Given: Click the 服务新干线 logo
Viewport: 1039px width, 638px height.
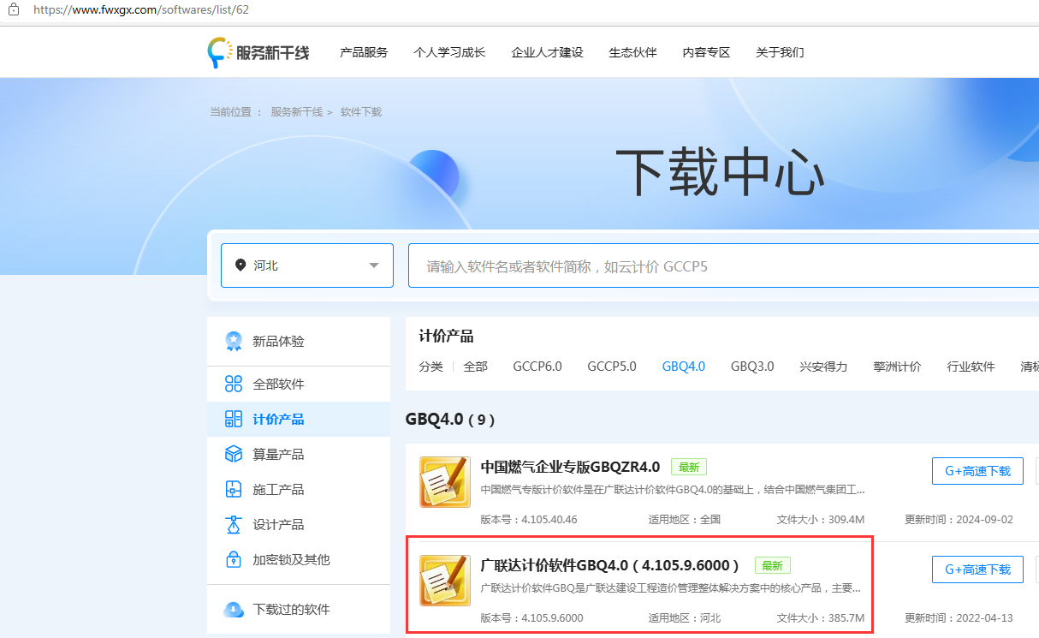Looking at the screenshot, I should [x=258, y=52].
